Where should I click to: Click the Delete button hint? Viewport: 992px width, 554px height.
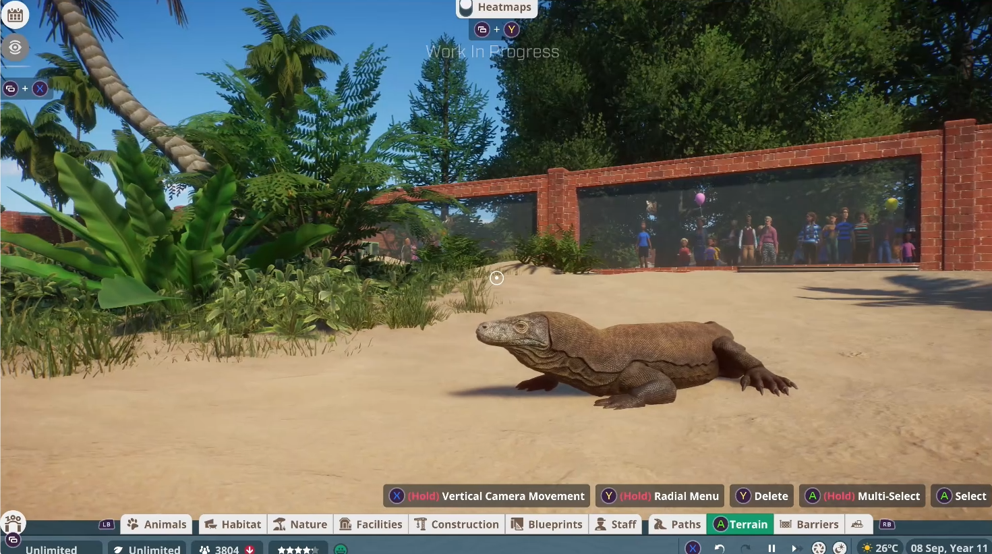761,496
